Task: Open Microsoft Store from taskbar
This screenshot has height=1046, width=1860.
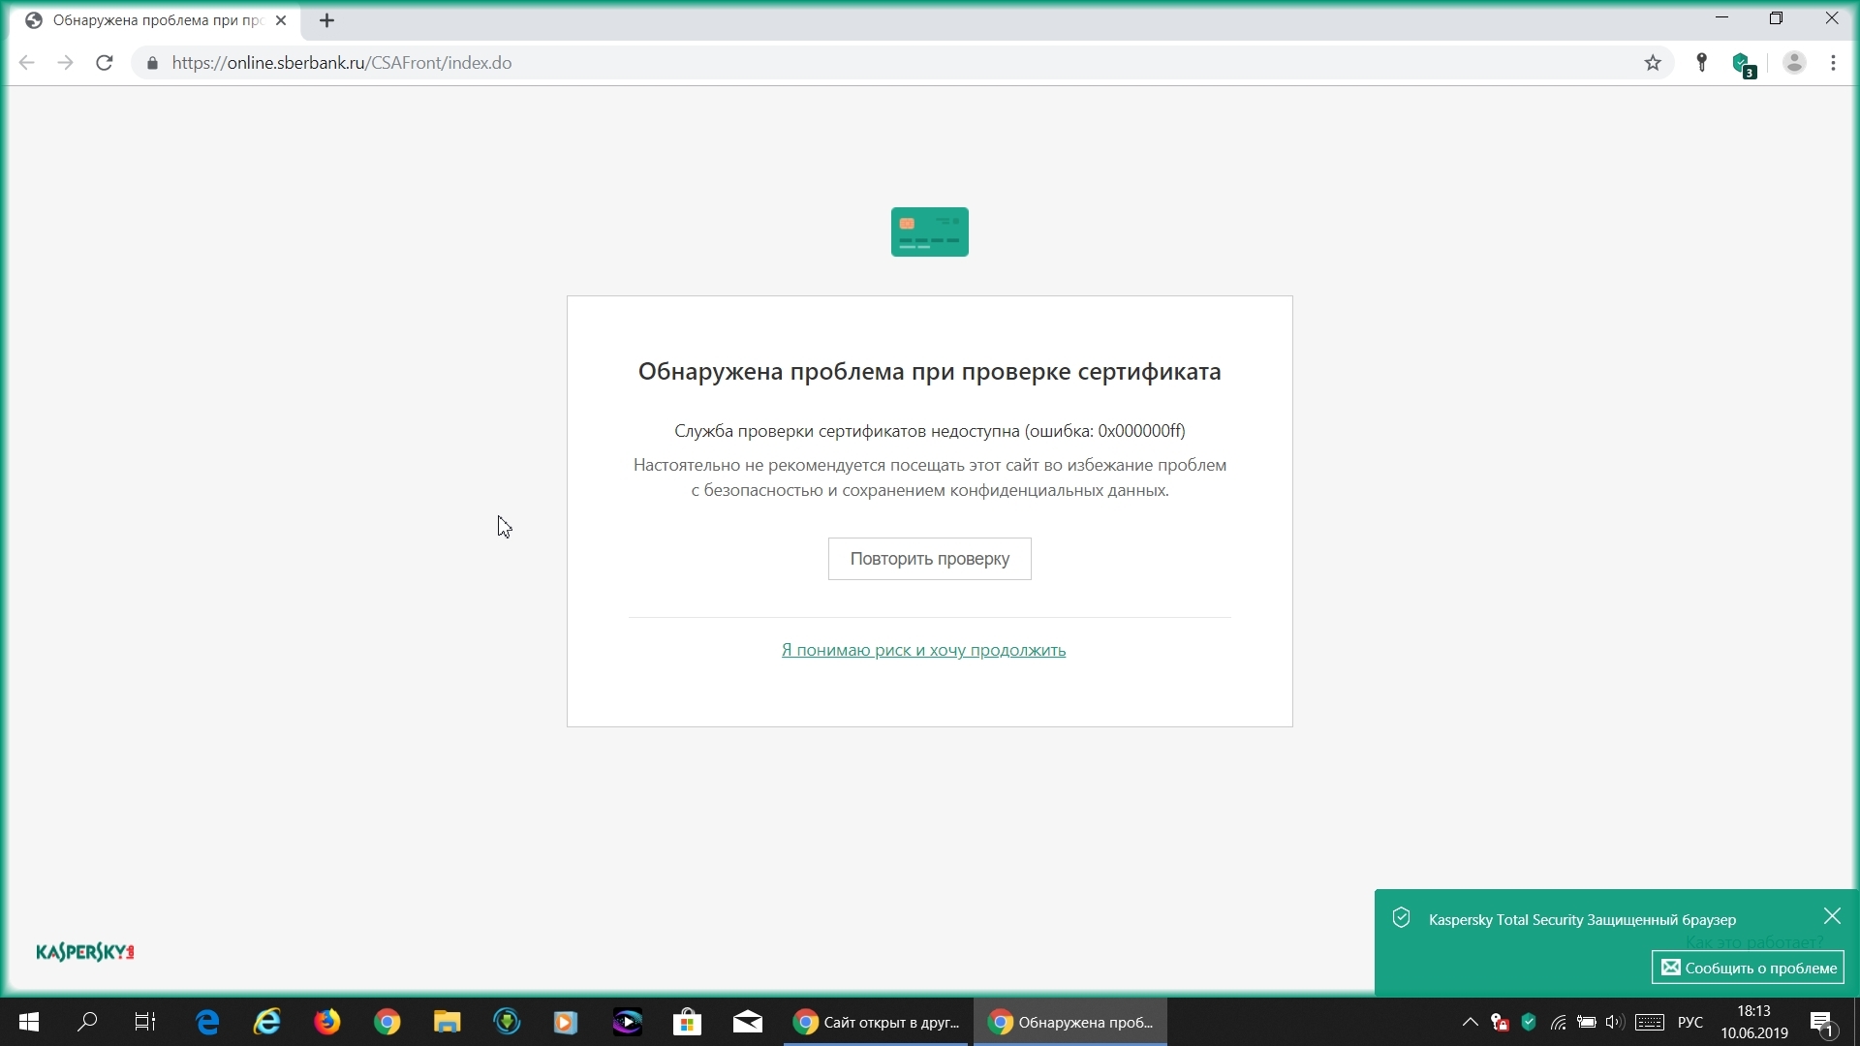Action: (x=687, y=1022)
